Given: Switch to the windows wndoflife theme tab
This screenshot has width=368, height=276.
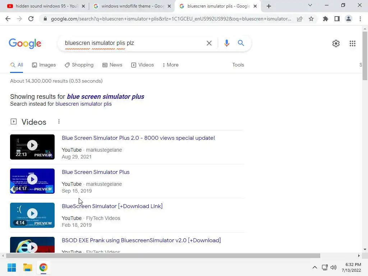Looking at the screenshot, I should click(x=132, y=6).
